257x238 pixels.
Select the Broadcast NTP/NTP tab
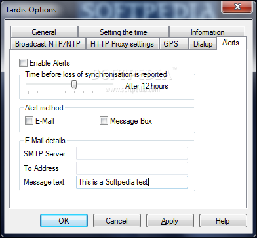[48, 44]
